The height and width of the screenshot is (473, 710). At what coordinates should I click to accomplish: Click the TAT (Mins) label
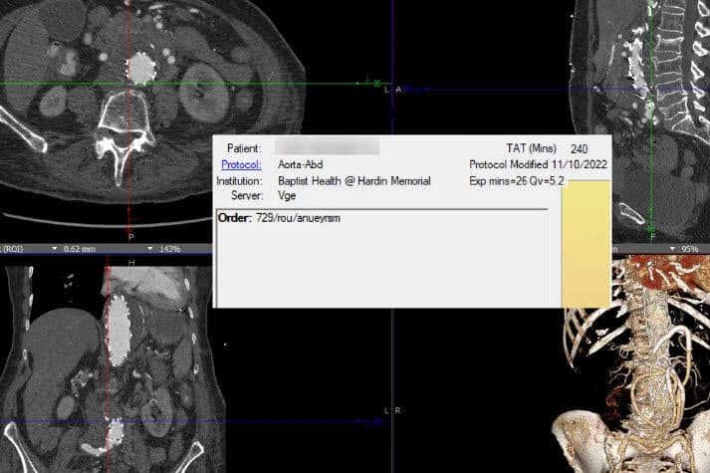tap(531, 149)
